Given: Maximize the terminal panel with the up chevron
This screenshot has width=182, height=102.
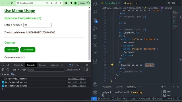Looking at the screenshot, I should 173,87.
